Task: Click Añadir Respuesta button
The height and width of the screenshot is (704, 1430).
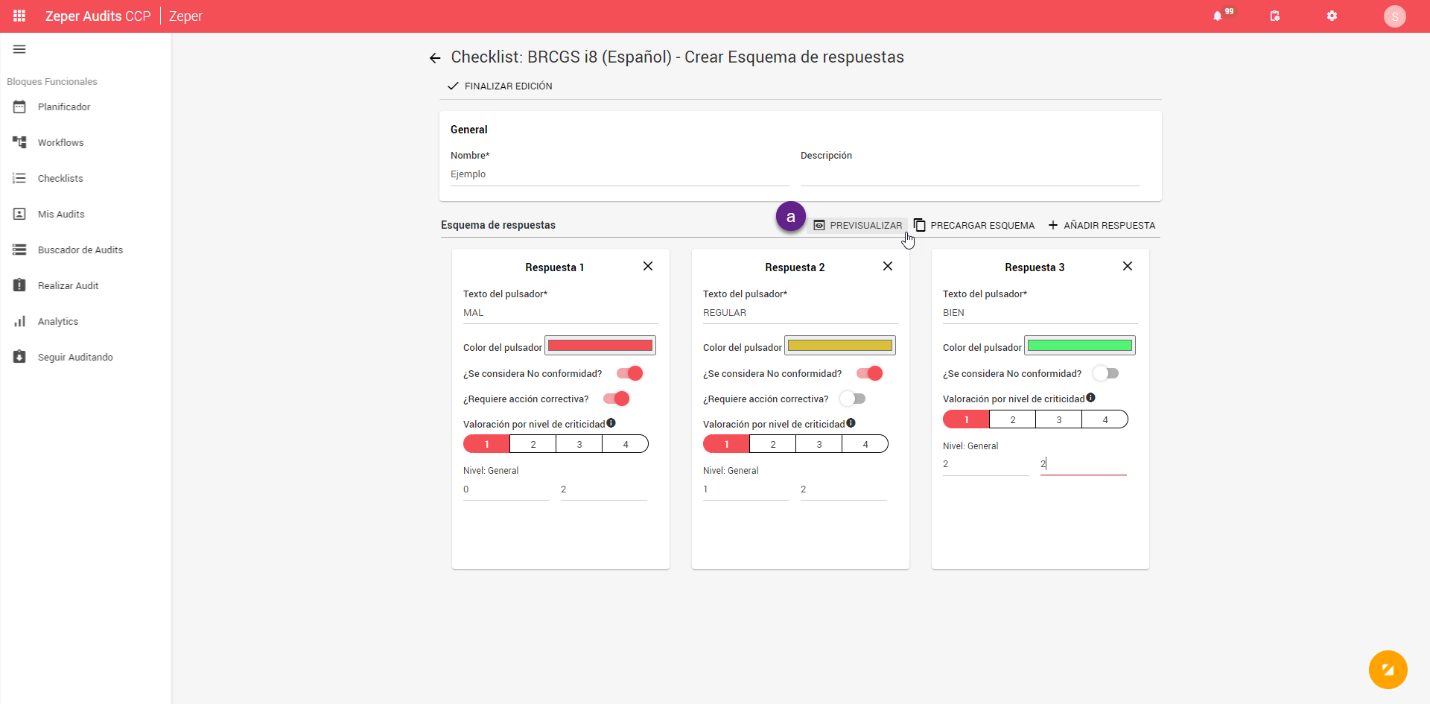Action: pyautogui.click(x=1102, y=225)
